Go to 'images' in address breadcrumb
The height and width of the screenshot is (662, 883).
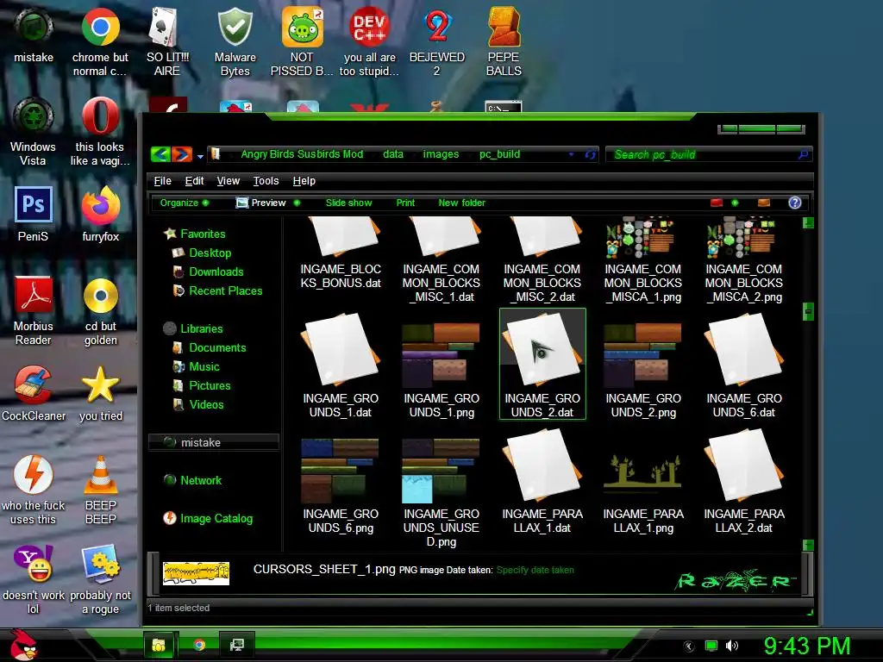(441, 154)
